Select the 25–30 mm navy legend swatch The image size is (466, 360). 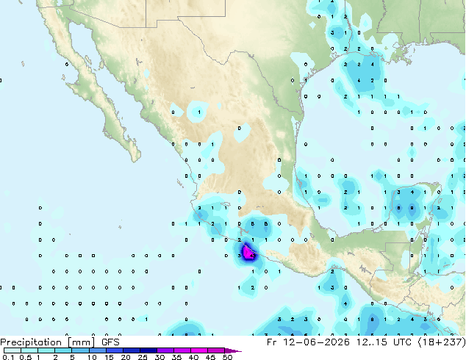click(148, 350)
